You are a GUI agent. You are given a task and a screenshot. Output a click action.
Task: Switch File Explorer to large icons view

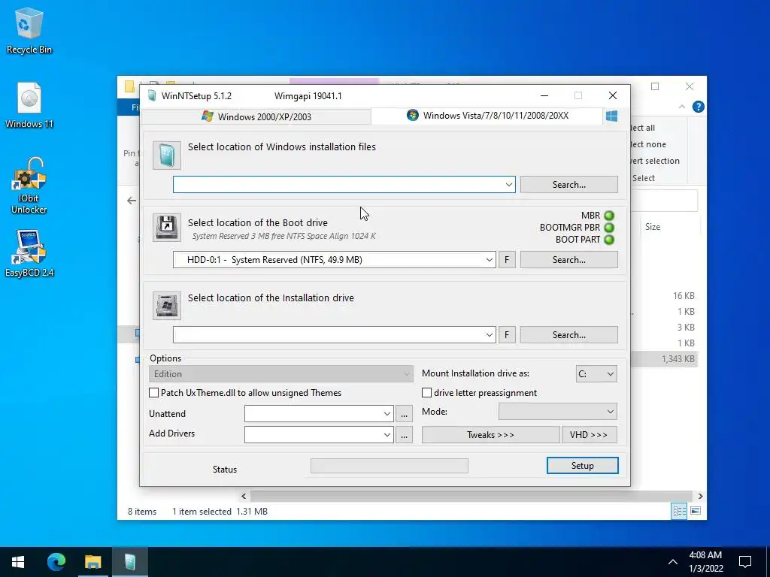click(696, 511)
